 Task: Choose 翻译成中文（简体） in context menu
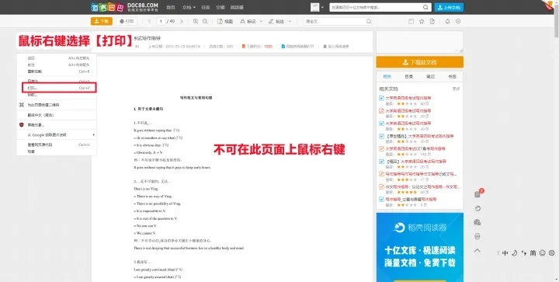tap(57, 115)
